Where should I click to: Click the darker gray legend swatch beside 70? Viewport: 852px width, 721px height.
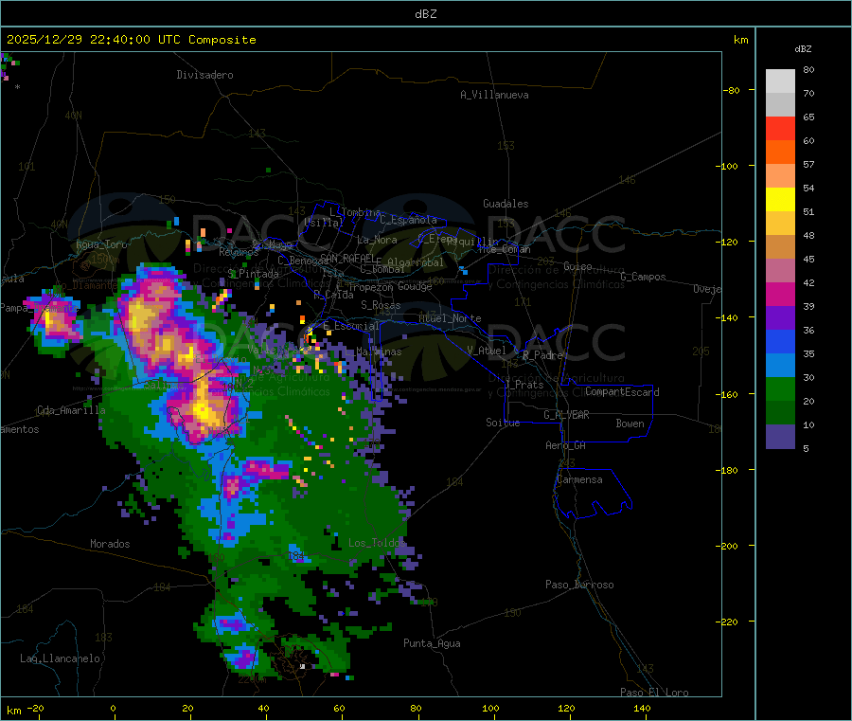point(780,104)
